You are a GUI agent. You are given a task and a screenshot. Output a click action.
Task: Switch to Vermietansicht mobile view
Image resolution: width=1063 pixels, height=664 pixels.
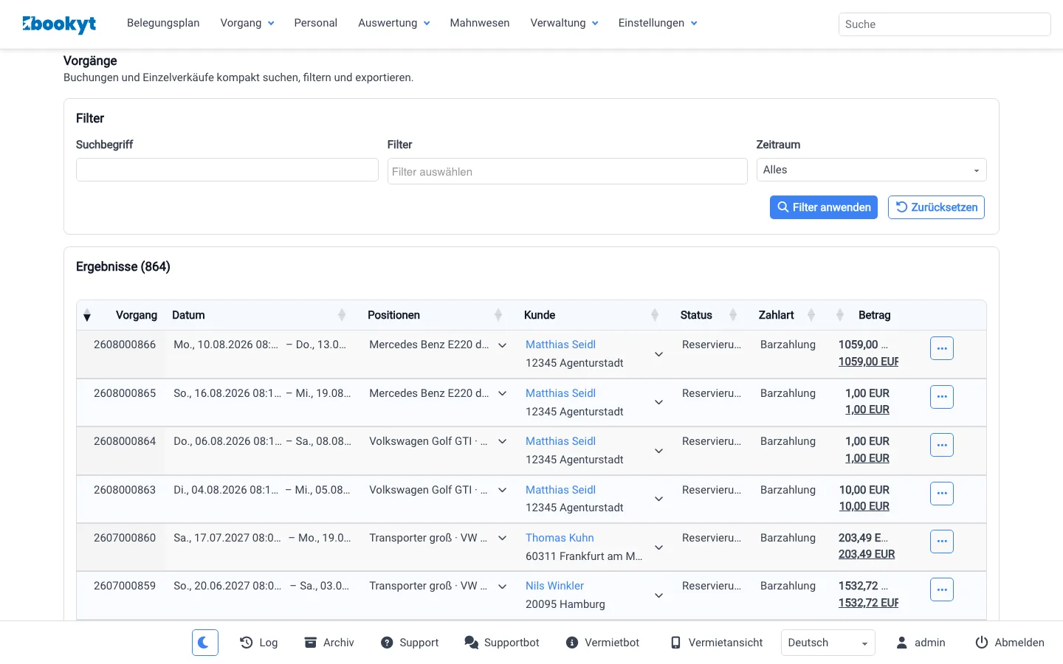(716, 643)
